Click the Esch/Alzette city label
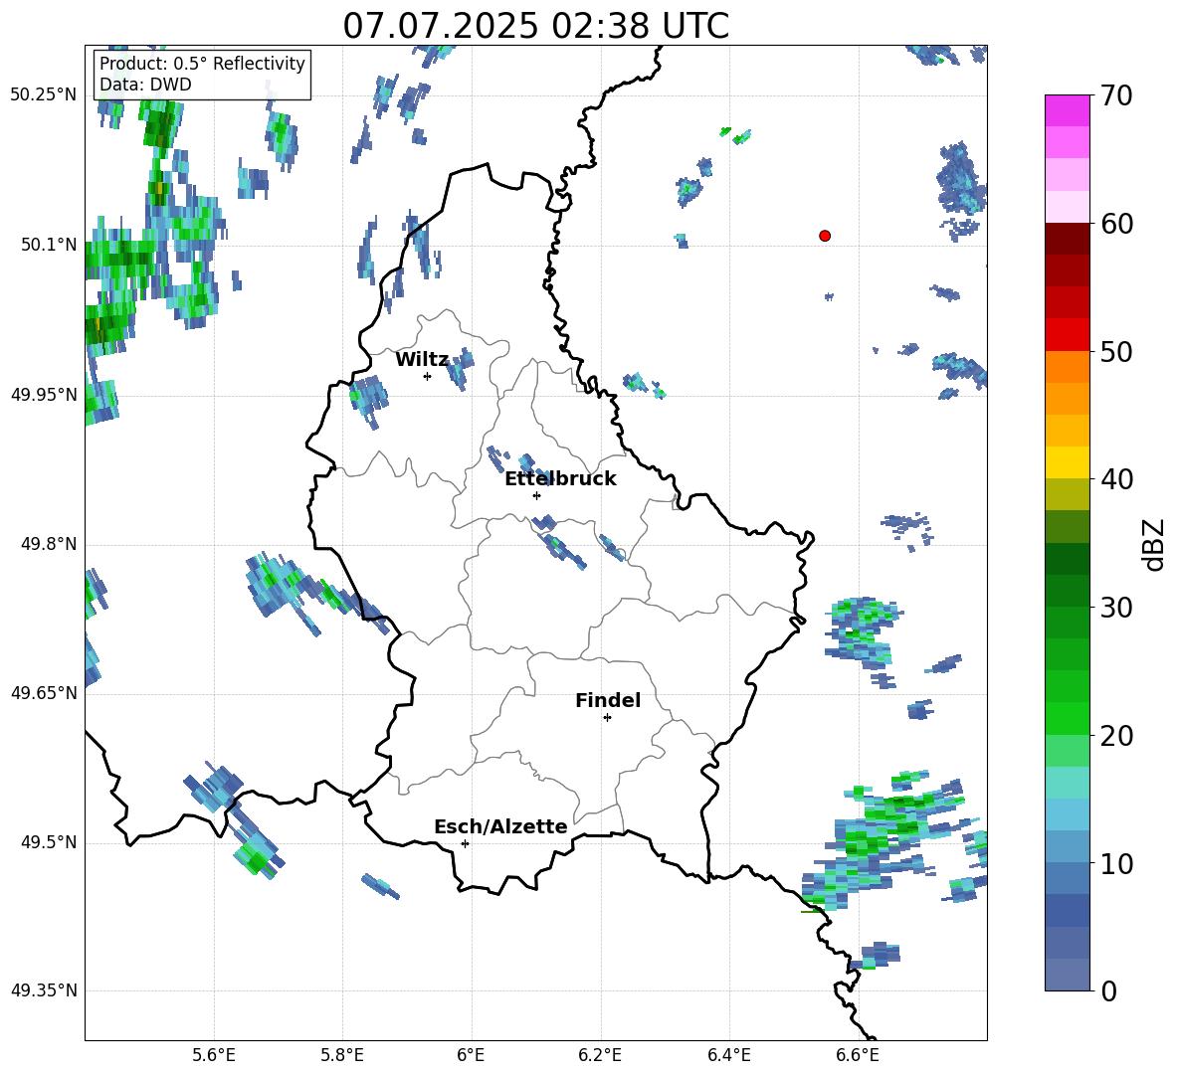Viewport: 1178px width, 1075px height. click(500, 826)
